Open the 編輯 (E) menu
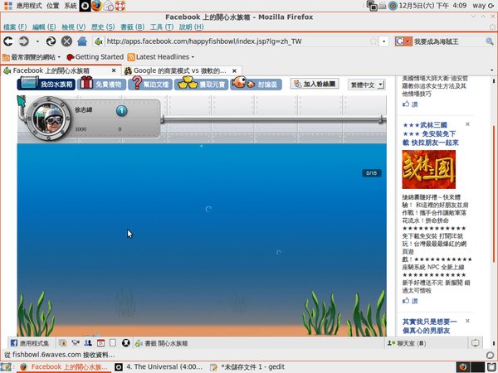The height and width of the screenshot is (373, 498). (x=44, y=27)
